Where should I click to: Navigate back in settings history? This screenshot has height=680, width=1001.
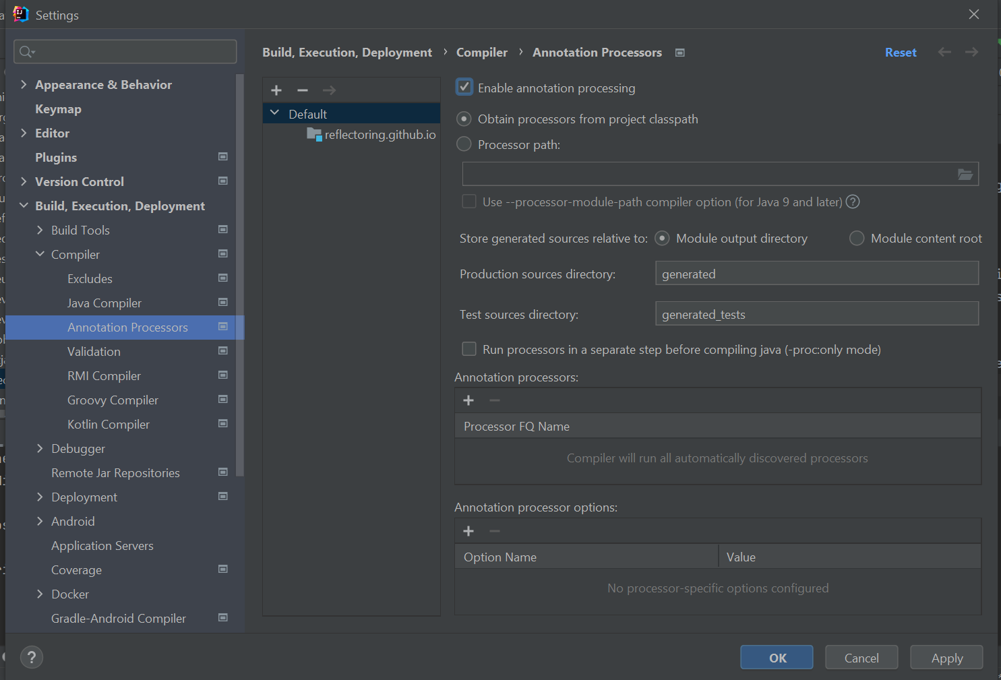(x=944, y=52)
